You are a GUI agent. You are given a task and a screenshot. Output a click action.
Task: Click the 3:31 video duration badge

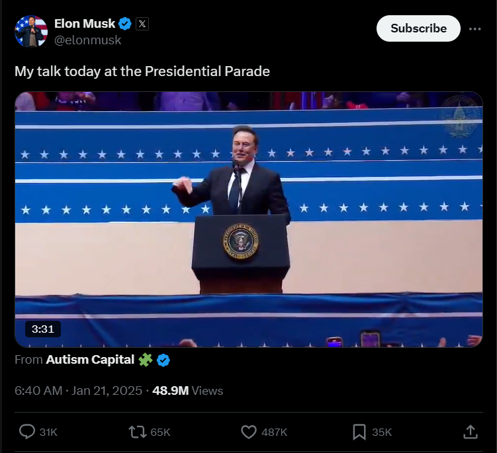(43, 328)
